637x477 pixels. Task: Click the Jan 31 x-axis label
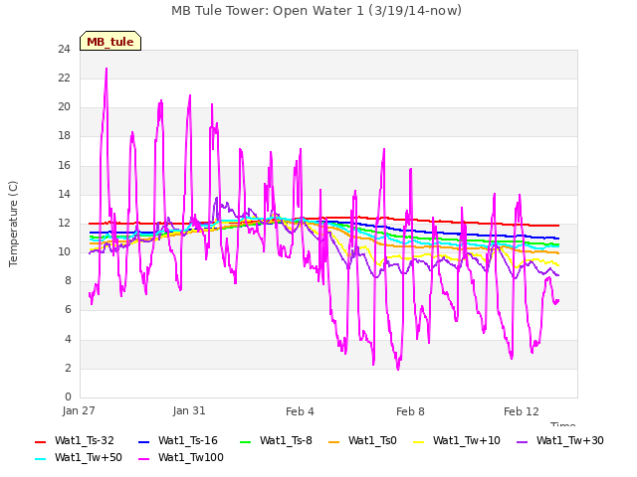point(189,410)
